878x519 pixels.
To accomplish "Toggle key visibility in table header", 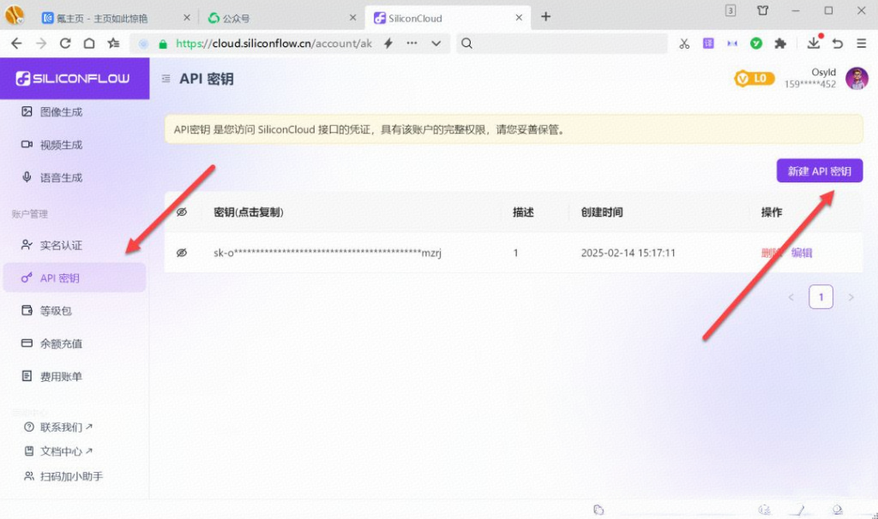I will (182, 212).
